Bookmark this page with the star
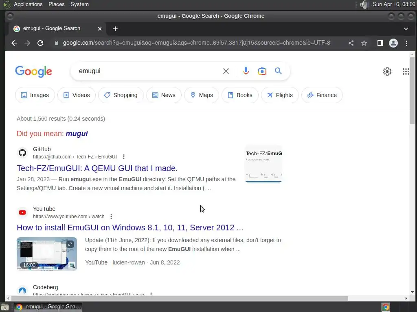 click(364, 43)
